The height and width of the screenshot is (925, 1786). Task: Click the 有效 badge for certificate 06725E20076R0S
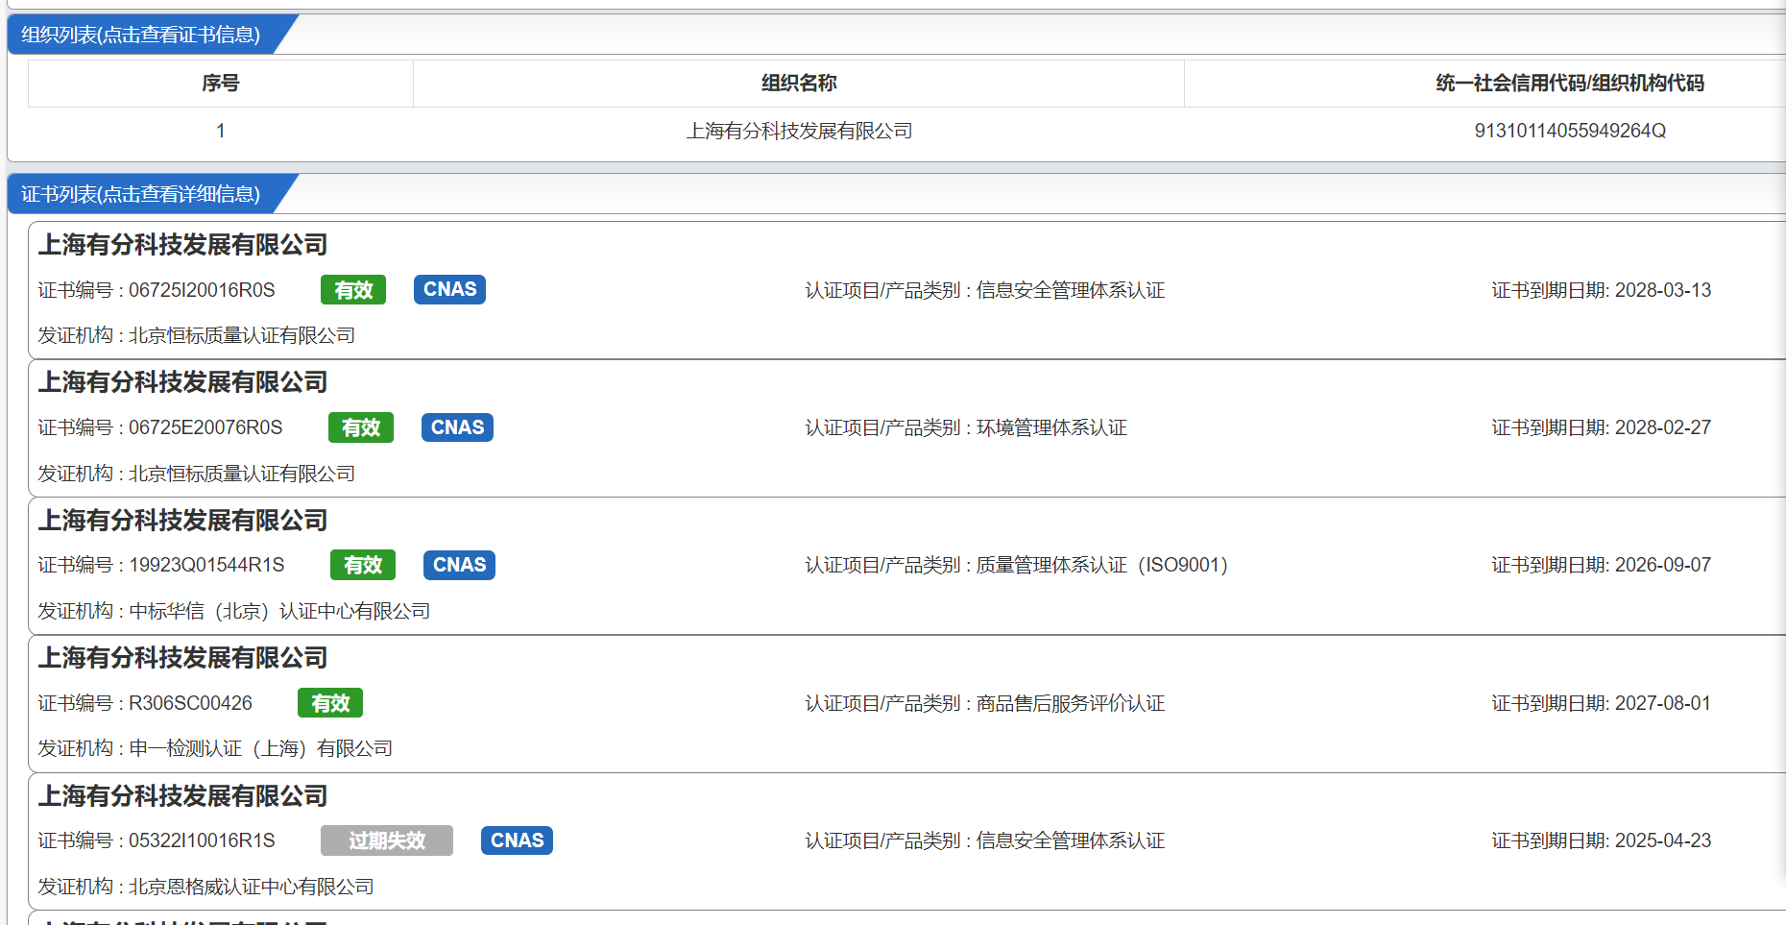[361, 427]
